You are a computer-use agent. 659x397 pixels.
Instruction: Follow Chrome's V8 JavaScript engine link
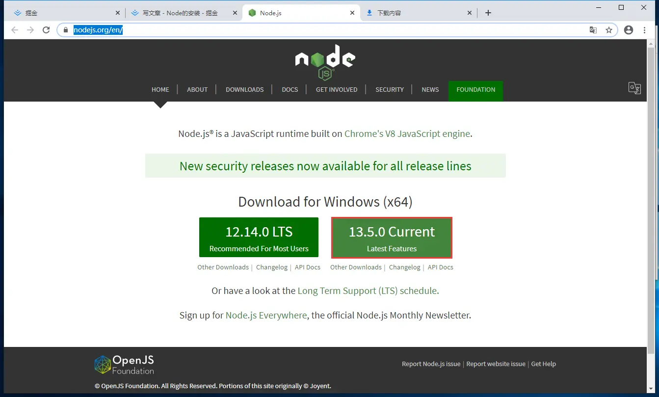(407, 133)
